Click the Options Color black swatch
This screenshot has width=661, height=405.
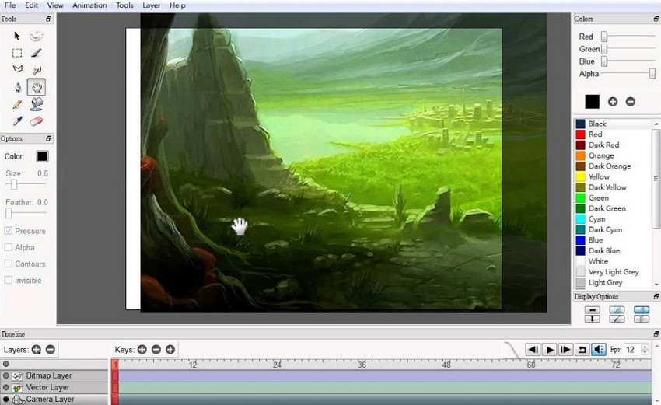tap(42, 156)
